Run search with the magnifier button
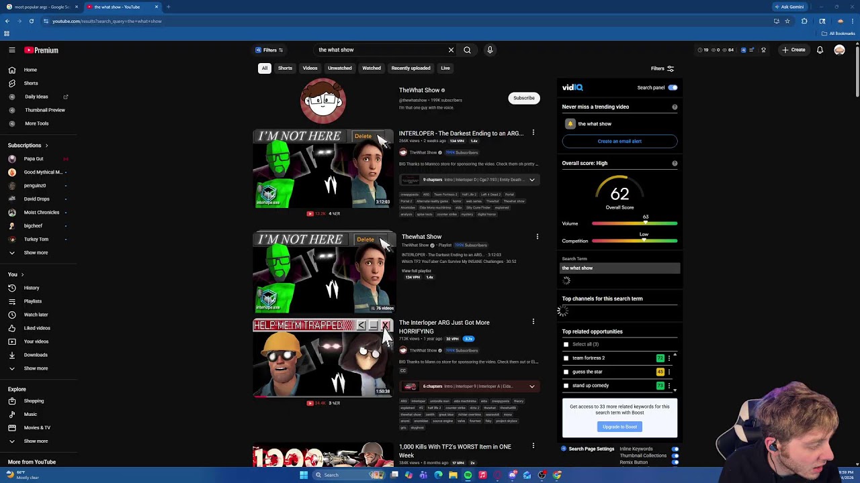 click(467, 50)
